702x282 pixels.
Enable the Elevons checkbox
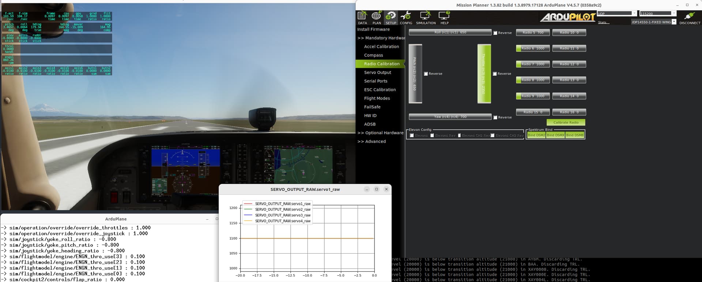(x=412, y=135)
